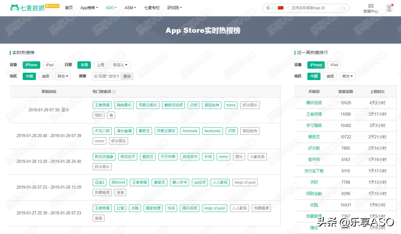
Task: Click the orange ASO100 badge by the logo
Action: tap(52, 6)
